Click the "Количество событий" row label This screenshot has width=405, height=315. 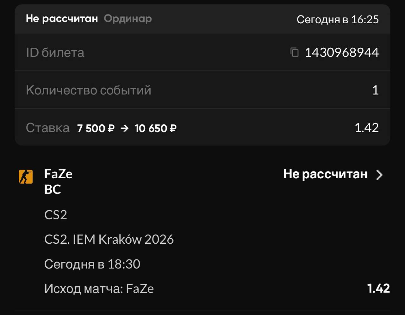point(89,90)
